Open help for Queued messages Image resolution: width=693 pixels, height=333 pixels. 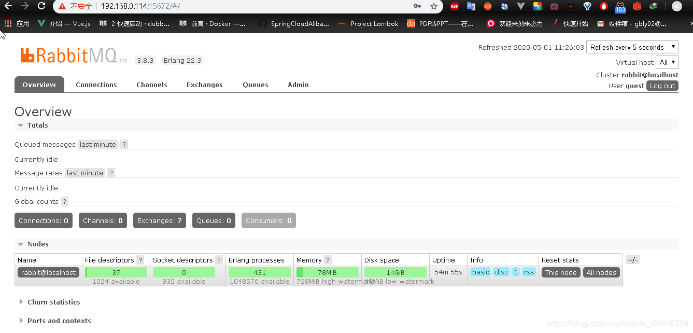(x=124, y=144)
